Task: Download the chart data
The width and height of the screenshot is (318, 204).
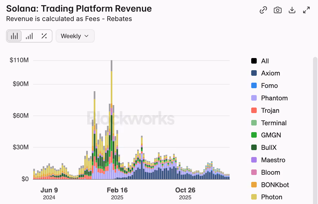Action: point(292,10)
